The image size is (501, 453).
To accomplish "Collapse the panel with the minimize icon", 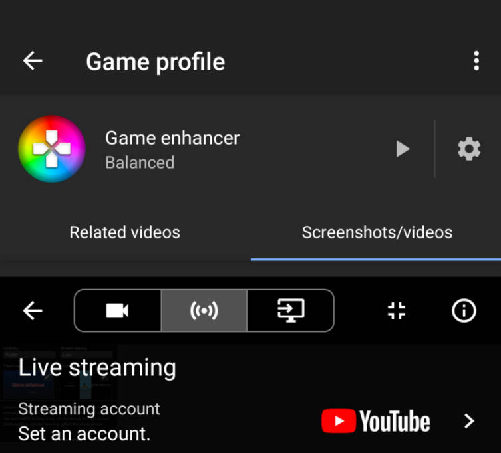I will coord(396,310).
